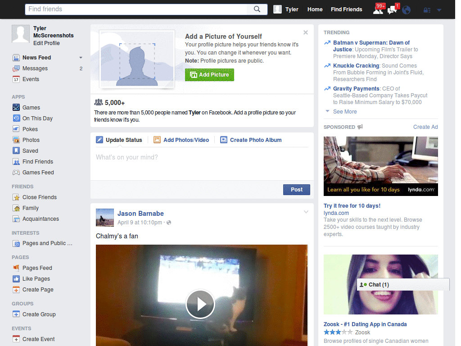
Task: Click the blue Post button
Action: pos(296,190)
